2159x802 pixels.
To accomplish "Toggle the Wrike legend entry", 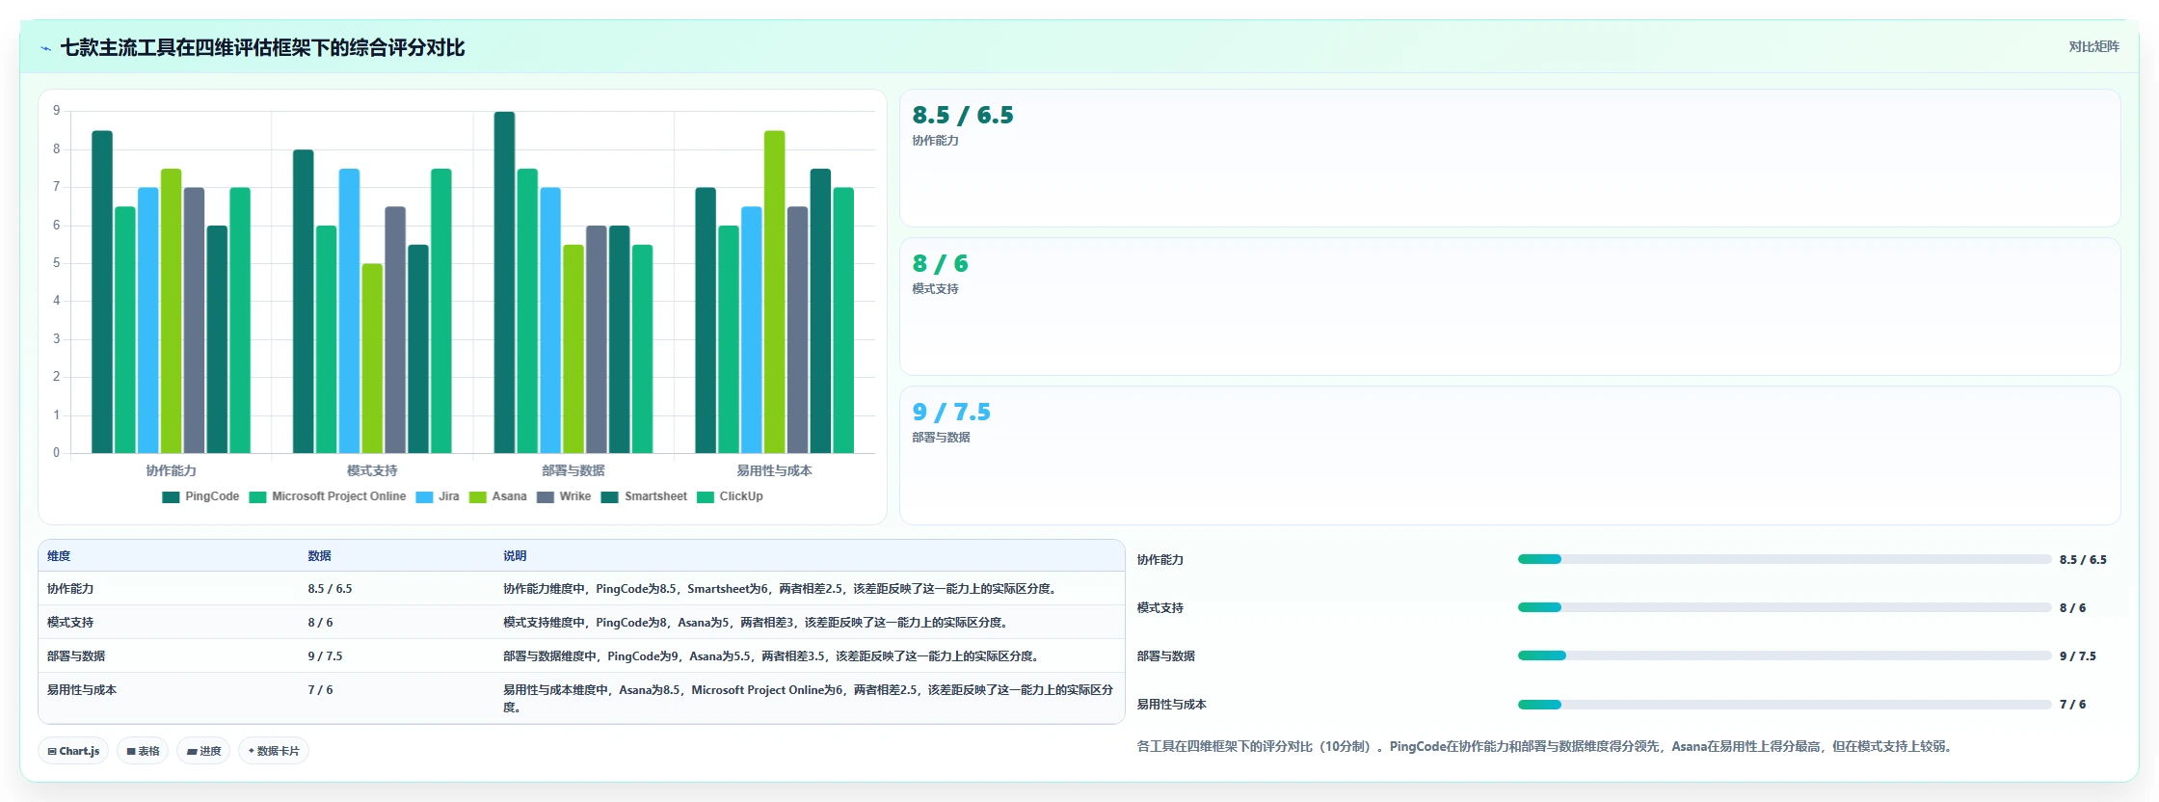I will pyautogui.click(x=564, y=496).
